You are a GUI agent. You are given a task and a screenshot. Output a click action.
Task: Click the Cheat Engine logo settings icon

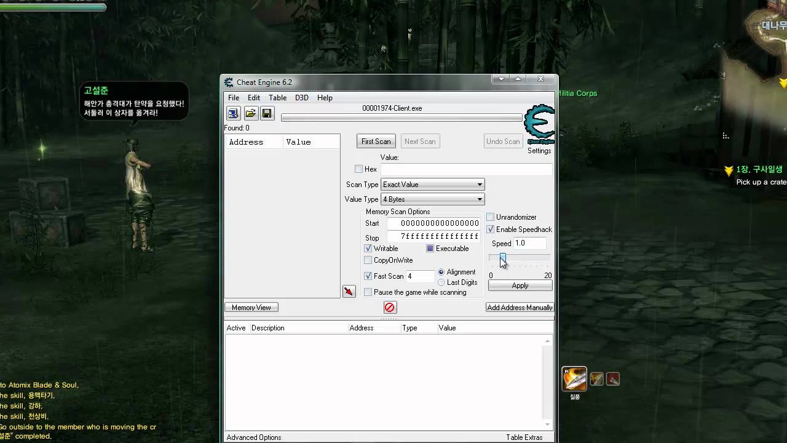tap(539, 125)
